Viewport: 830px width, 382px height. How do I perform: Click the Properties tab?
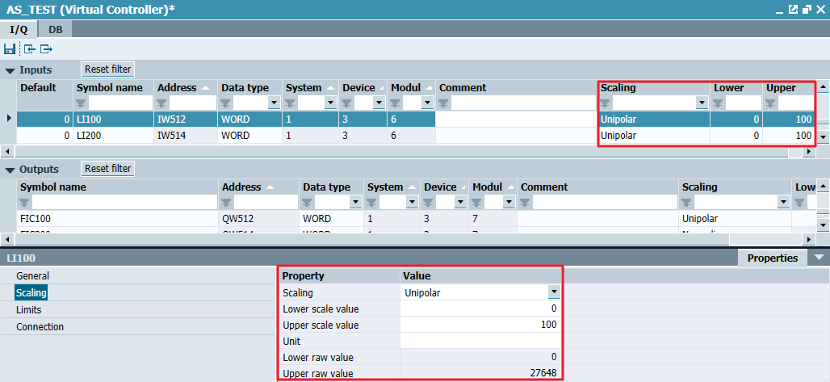773,258
